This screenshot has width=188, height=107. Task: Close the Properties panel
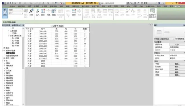184,25
